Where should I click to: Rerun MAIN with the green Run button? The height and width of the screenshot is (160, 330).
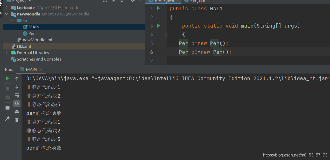pyautogui.click(x=8, y=78)
